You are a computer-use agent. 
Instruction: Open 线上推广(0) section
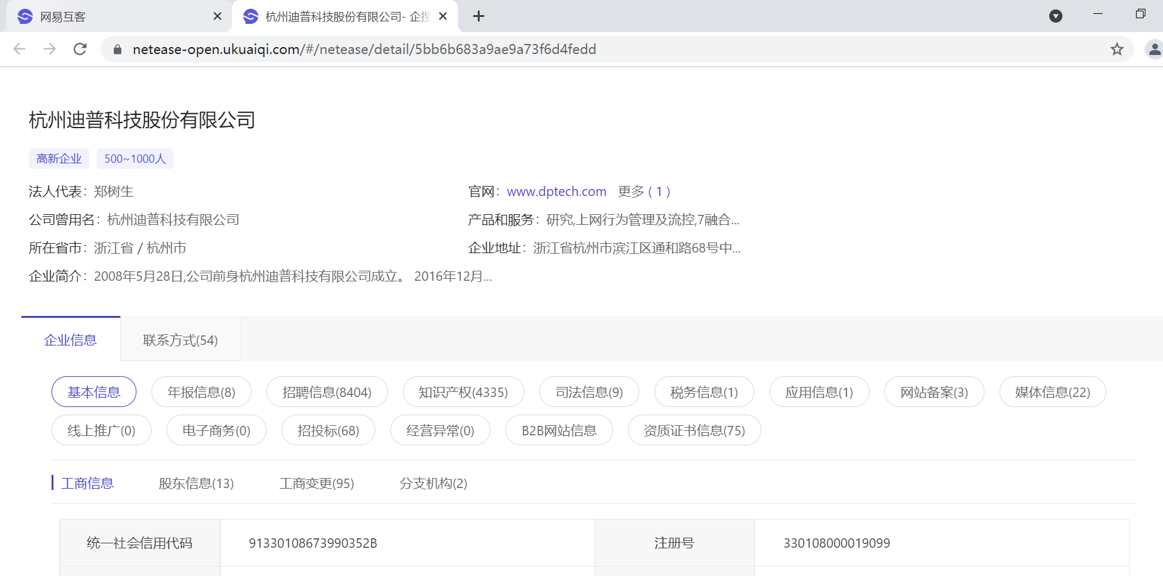tap(101, 430)
